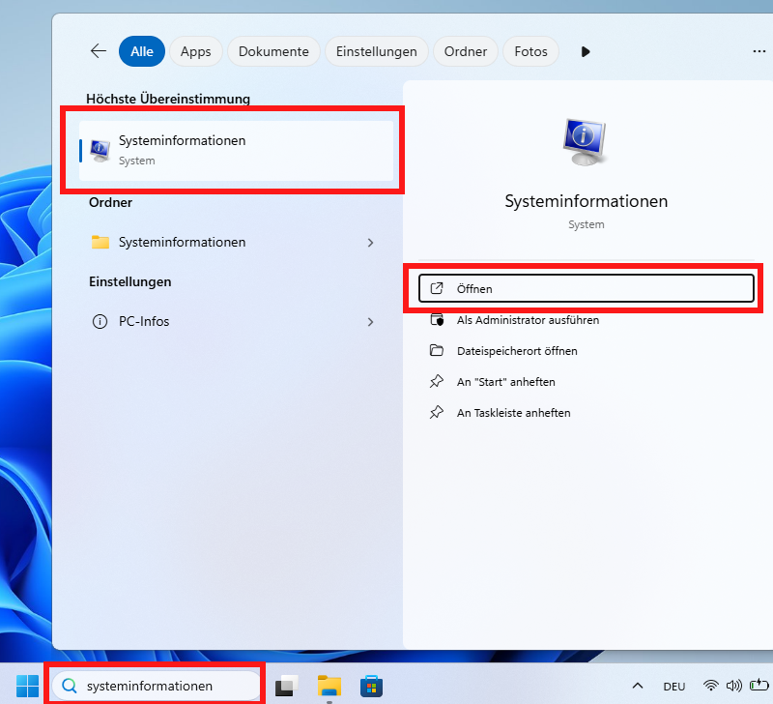This screenshot has height=704, width=773.
Task: Switch to the Ordner filter tab
Action: click(466, 51)
